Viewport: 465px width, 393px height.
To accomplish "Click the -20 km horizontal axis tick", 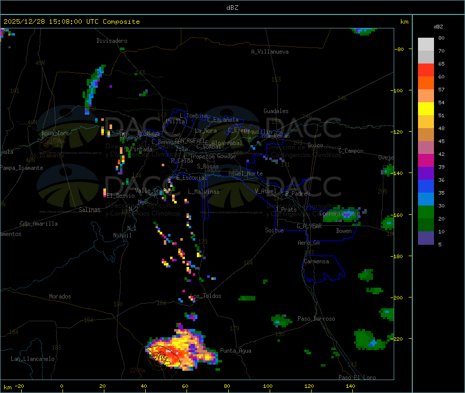I will pyautogui.click(x=20, y=386).
